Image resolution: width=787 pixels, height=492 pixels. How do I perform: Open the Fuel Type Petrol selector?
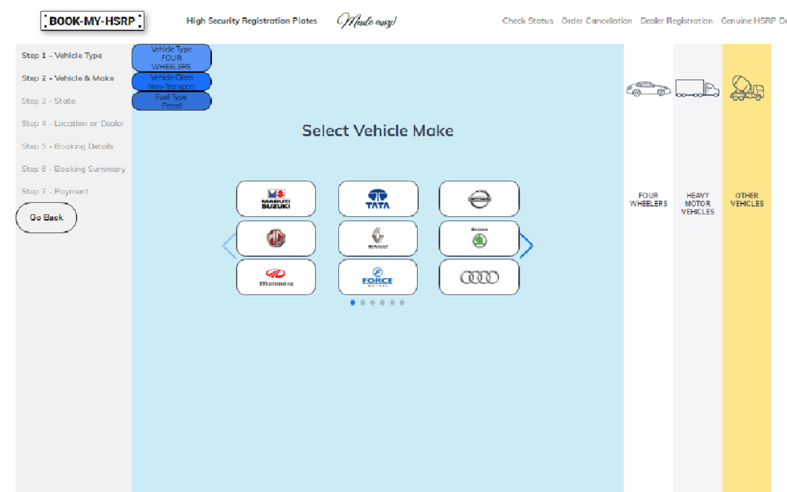(x=171, y=101)
